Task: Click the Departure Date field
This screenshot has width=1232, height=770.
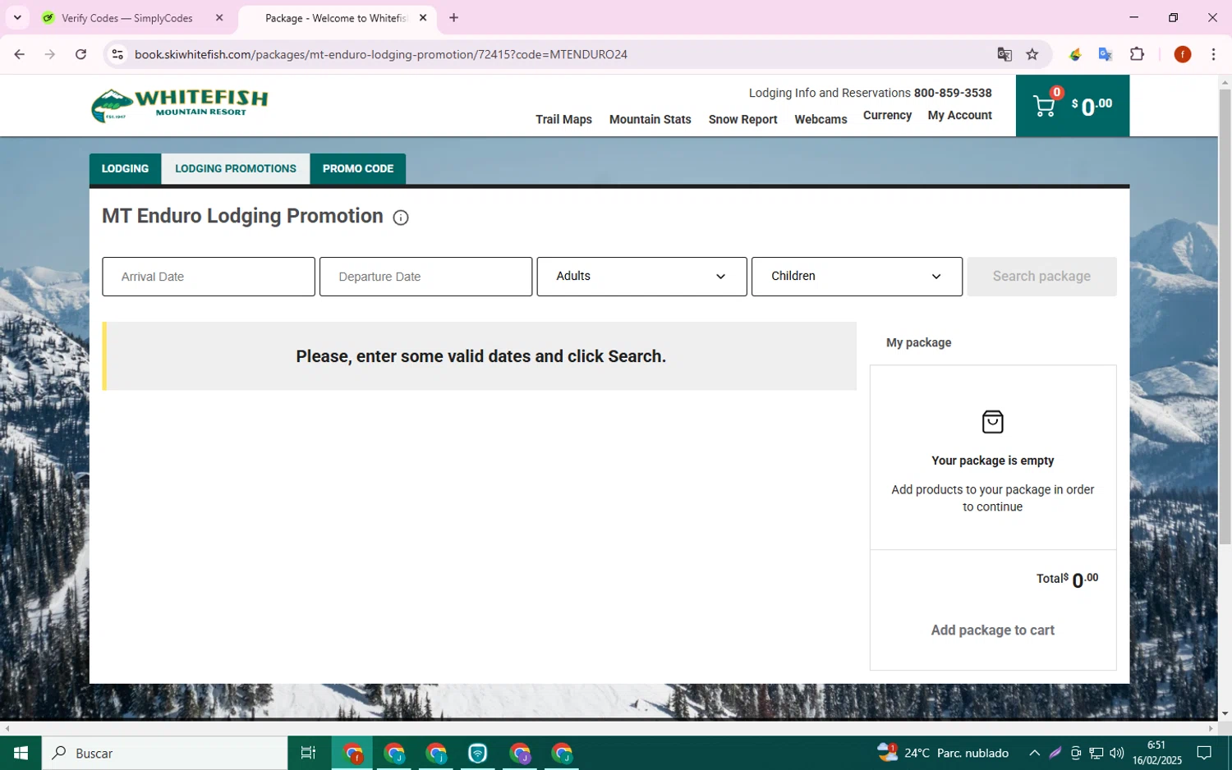Action: [x=425, y=277]
